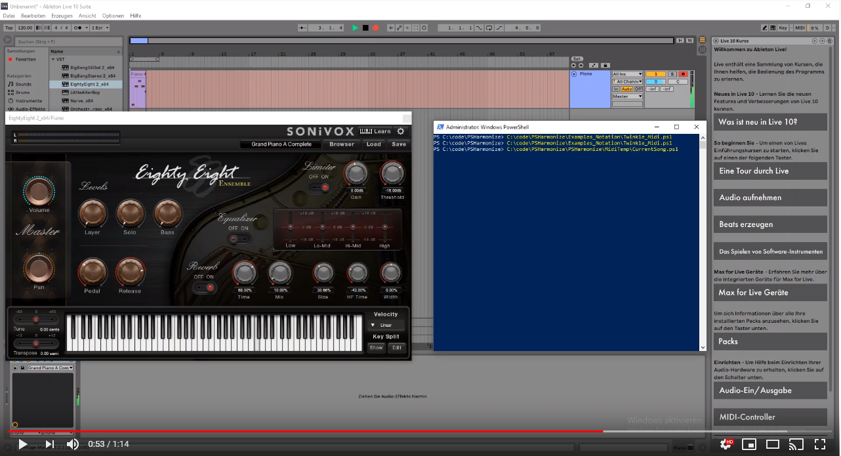Click Browser in the Eighty Eight plugin
The image size is (841, 456).
point(342,144)
